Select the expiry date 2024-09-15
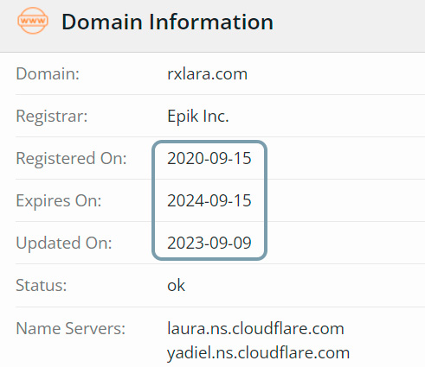425x367 pixels. point(209,200)
